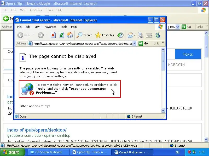Switch to Opera fitp taskbar item
The image size is (209, 156).
pos(90,152)
